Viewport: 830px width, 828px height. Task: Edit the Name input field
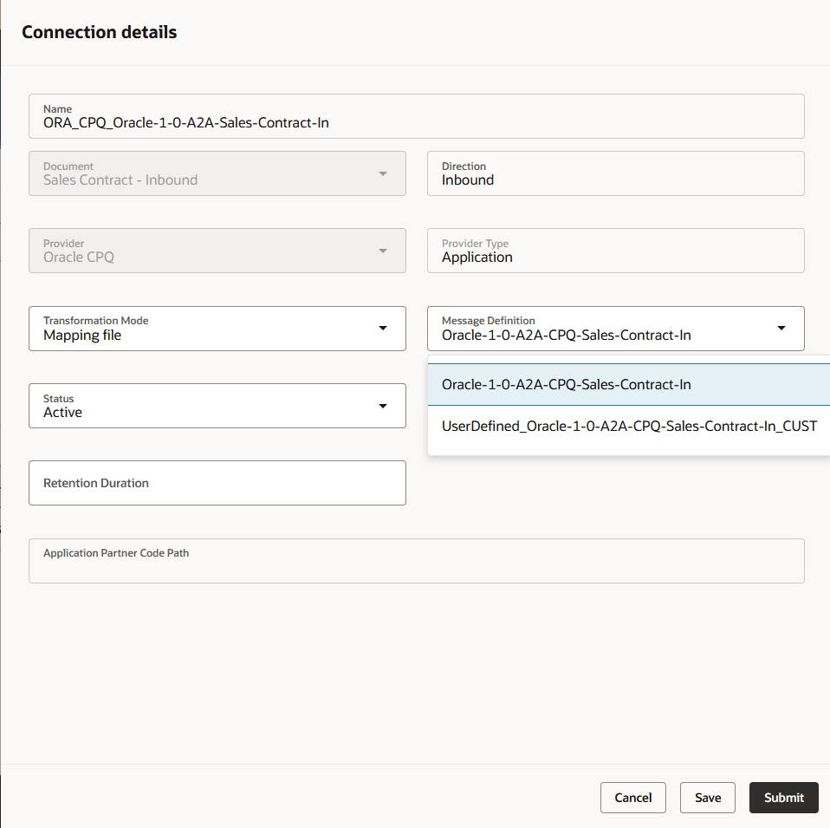pyautogui.click(x=416, y=116)
